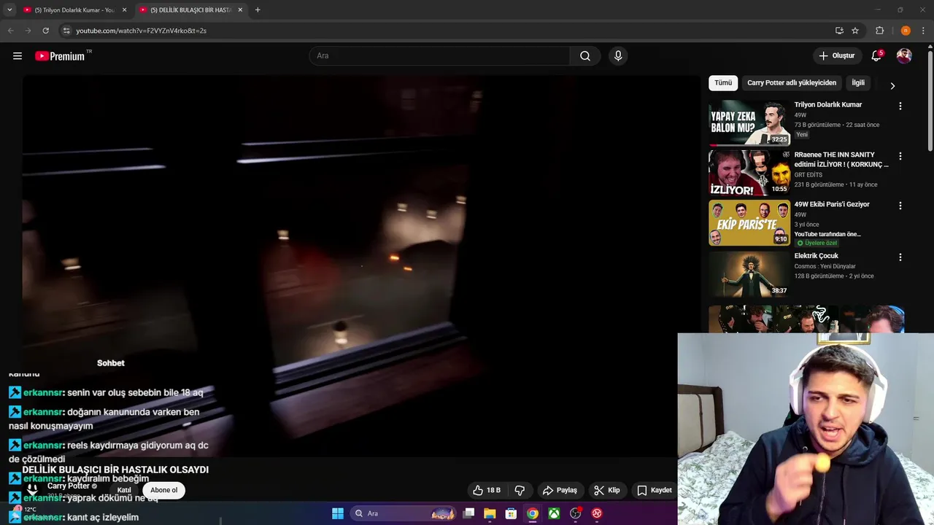Click GRT EDİTS channel name
934x525 pixels.
click(x=808, y=175)
